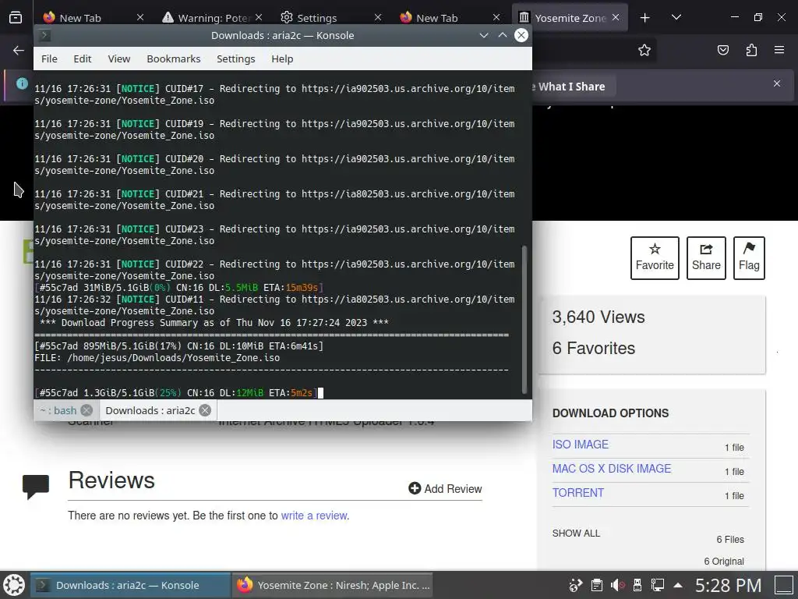The height and width of the screenshot is (599, 798).
Task: Click the Favorite button on archive page
Action: (x=655, y=257)
